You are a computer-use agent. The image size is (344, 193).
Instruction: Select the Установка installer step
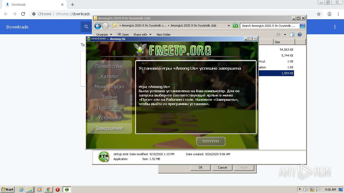110,118
